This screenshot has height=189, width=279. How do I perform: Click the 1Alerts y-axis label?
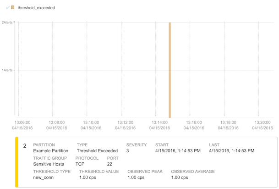click(x=7, y=70)
